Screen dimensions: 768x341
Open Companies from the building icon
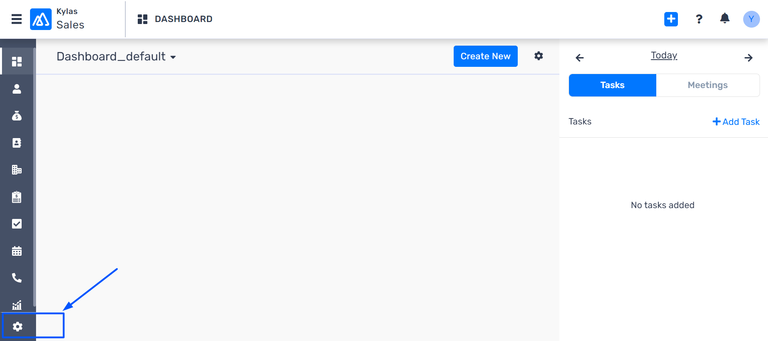[x=17, y=170]
